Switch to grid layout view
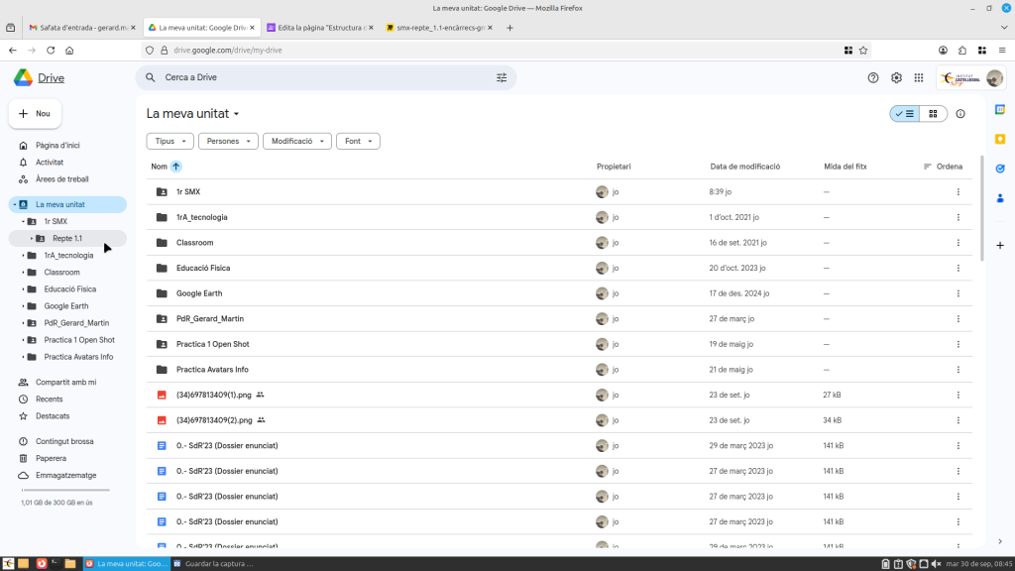Screen dimensions: 1015x571 pyautogui.click(x=933, y=114)
